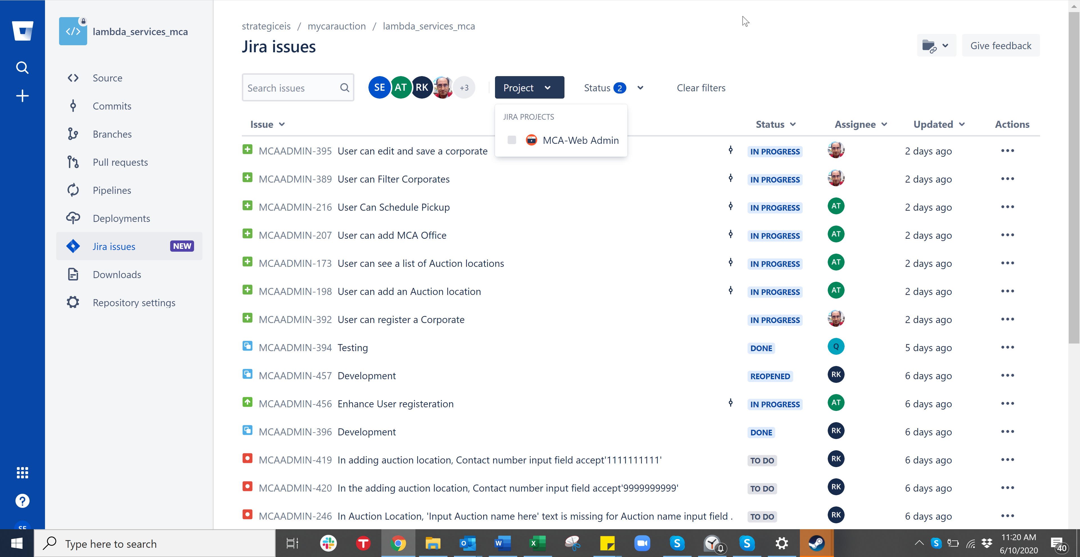The image size is (1080, 557).
Task: Expand the Project filter dropdown
Action: click(529, 88)
